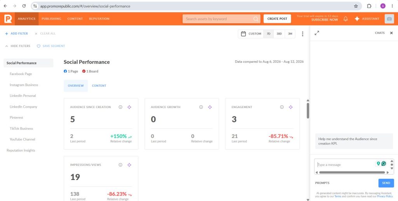Open Reputation Insights
Viewport: 398px width, 201px height.
click(21, 150)
